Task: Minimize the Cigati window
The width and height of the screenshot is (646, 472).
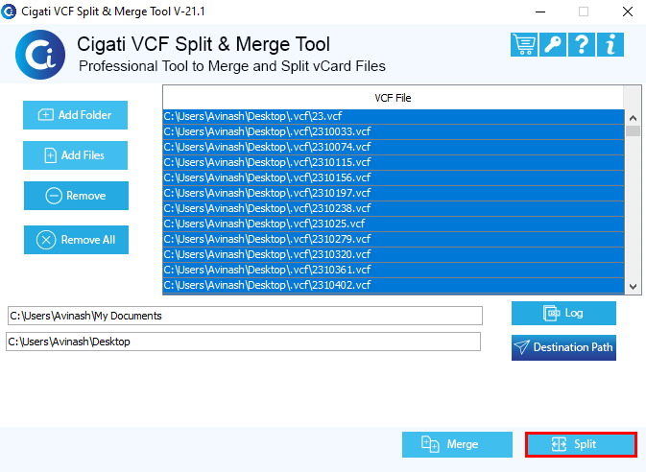Action: click(x=540, y=12)
